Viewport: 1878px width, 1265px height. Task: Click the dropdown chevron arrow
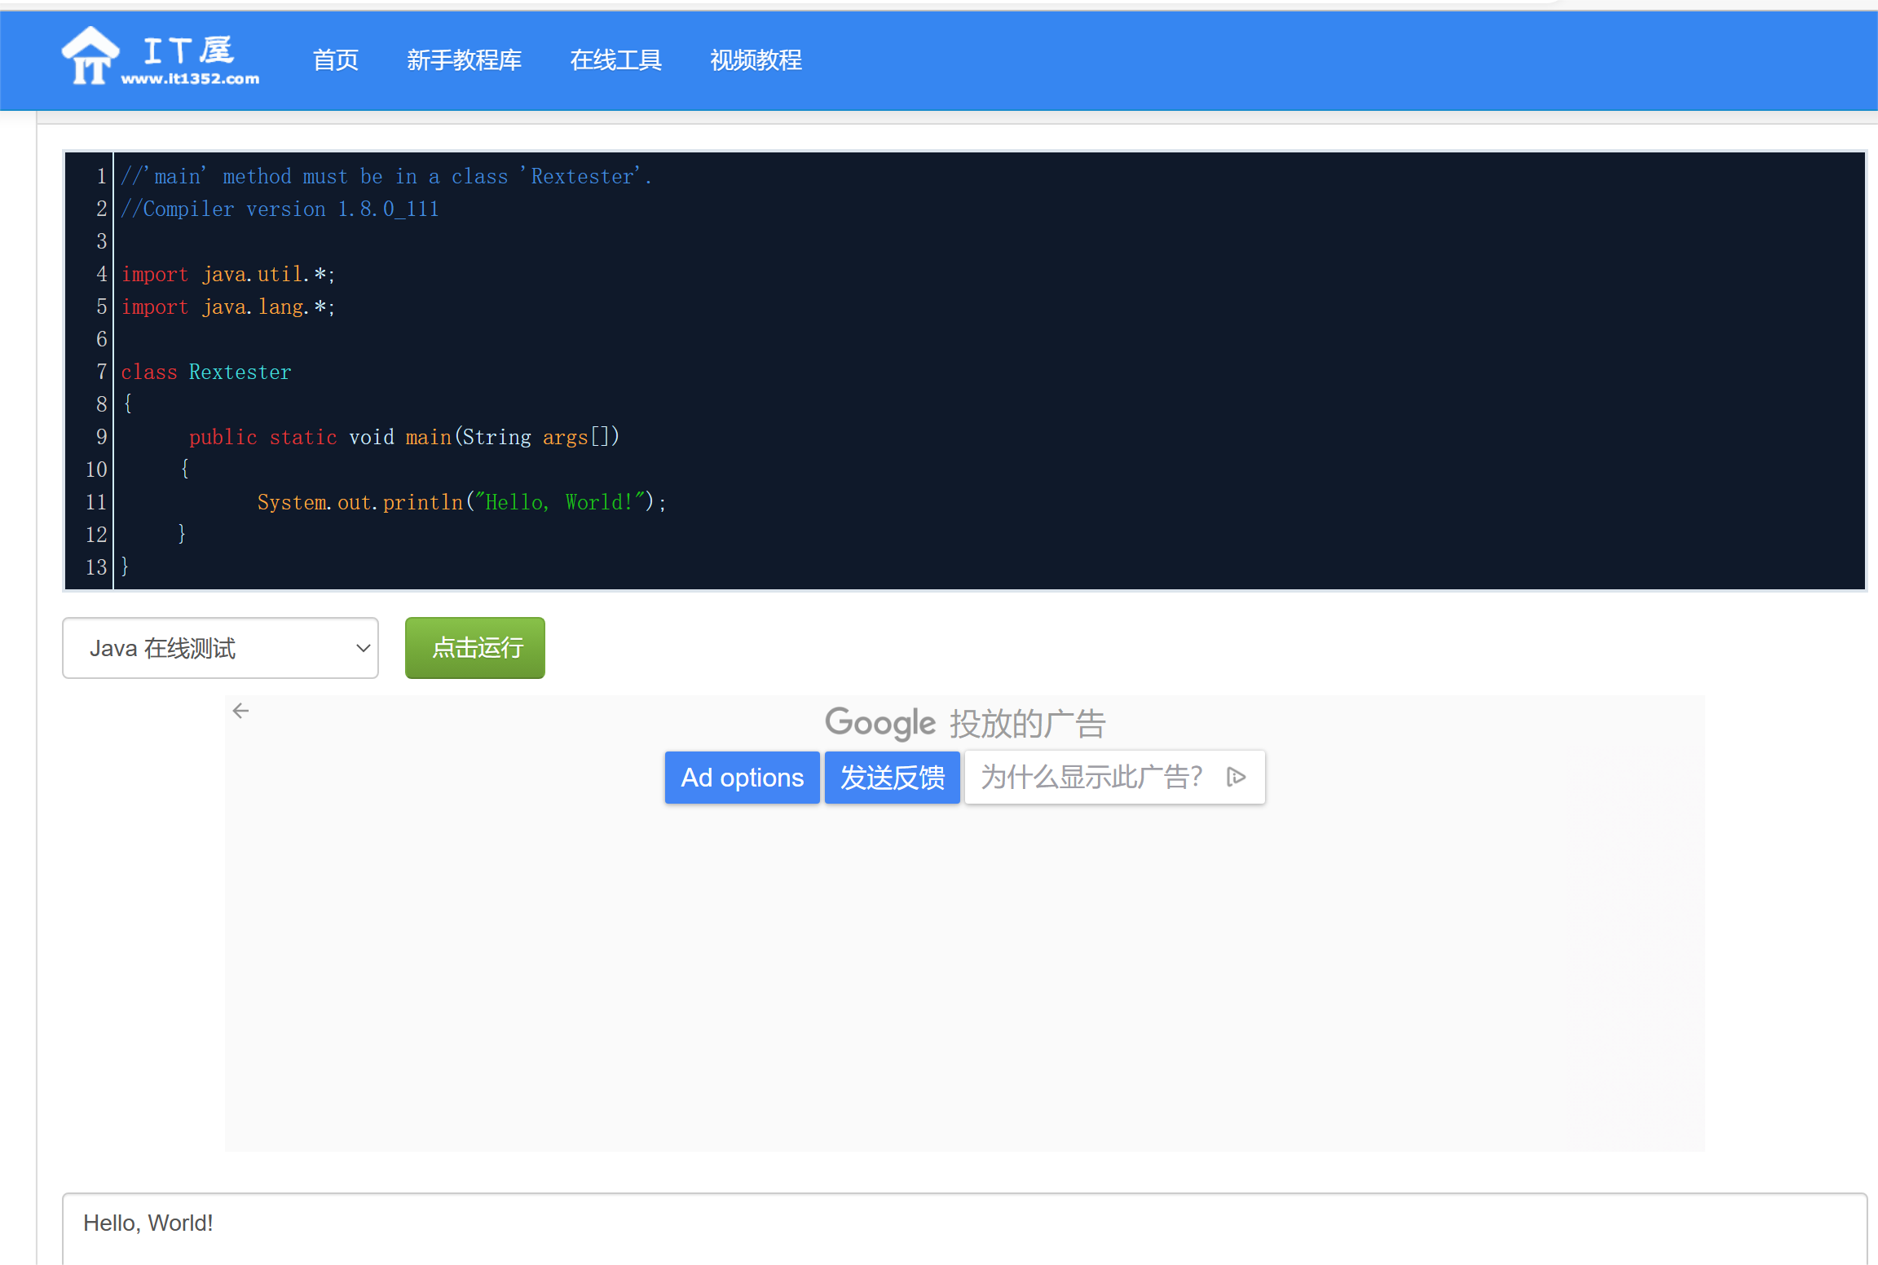pyautogui.click(x=363, y=648)
